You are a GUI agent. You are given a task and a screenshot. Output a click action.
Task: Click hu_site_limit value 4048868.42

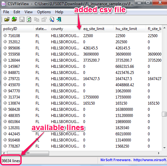pyautogui.click(x=125, y=85)
